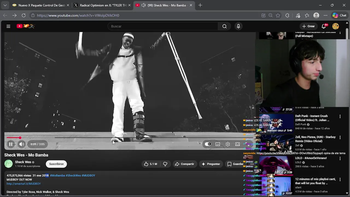
Task: Open the #MUDBOY hashtag
Action: click(88, 175)
